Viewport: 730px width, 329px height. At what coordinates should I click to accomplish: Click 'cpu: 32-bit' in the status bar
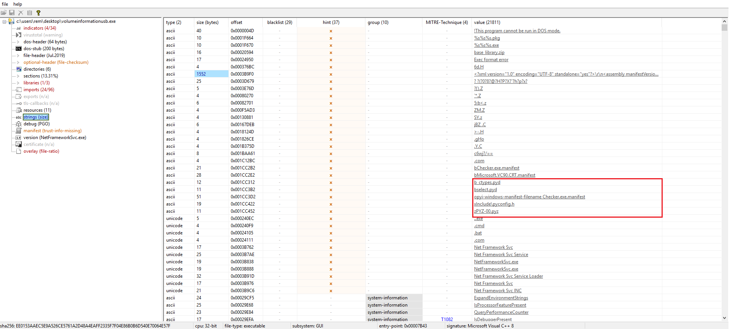pos(206,326)
